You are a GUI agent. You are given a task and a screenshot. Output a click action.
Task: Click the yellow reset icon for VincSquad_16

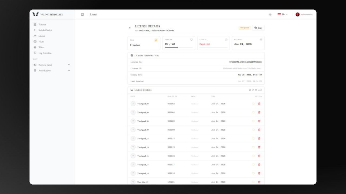pos(253,156)
